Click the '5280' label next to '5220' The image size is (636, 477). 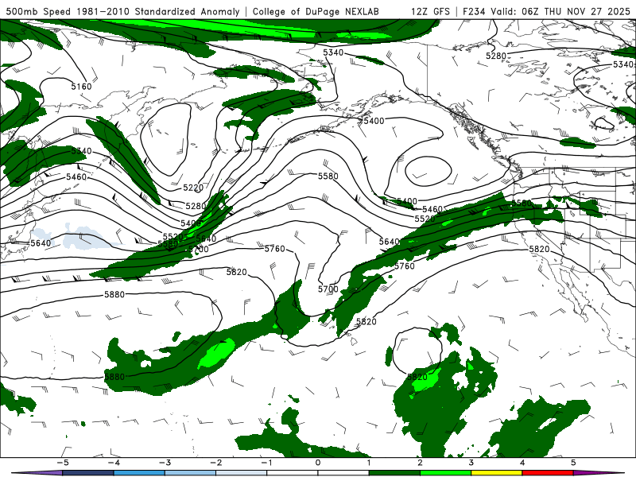(196, 206)
